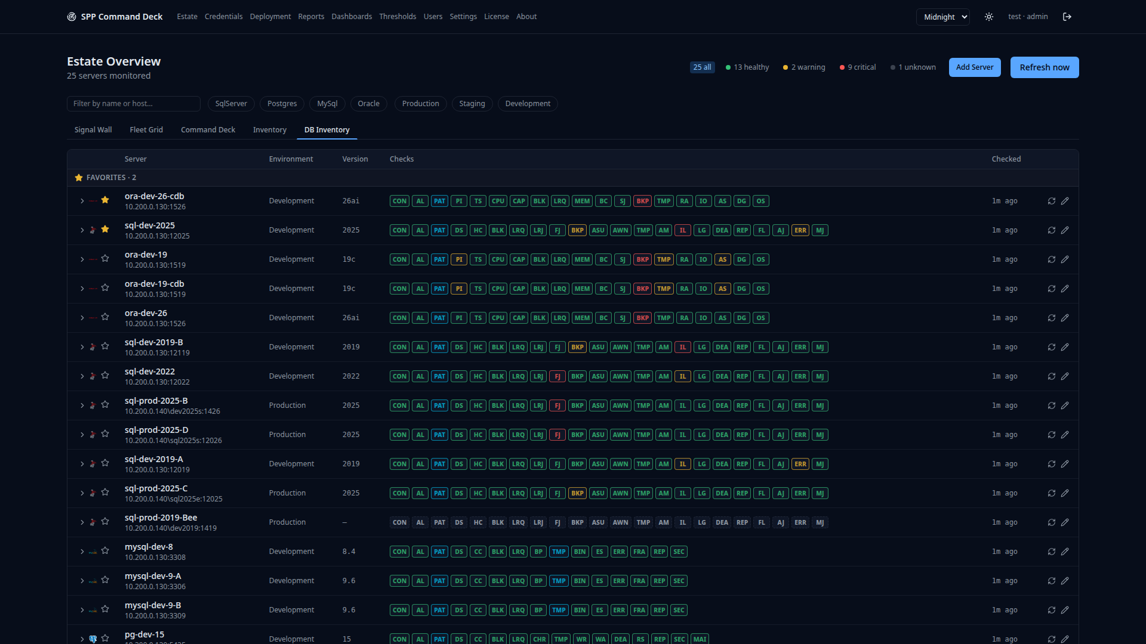1146x644 pixels.
Task: Open the Credentials menu
Action: [x=224, y=17]
